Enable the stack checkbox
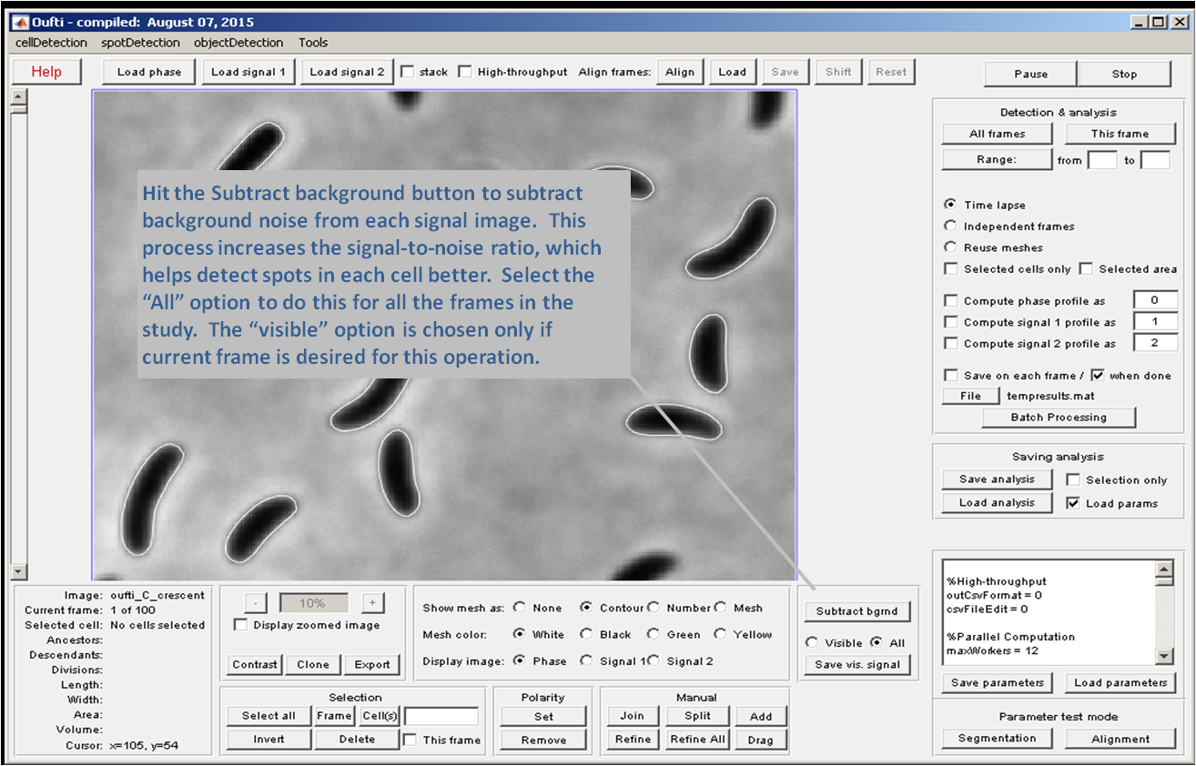 (x=407, y=72)
